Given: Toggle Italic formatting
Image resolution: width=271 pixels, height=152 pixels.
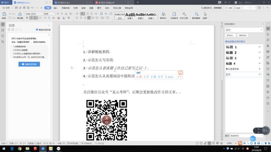Looking at the screenshot, I should (x=31, y=18).
